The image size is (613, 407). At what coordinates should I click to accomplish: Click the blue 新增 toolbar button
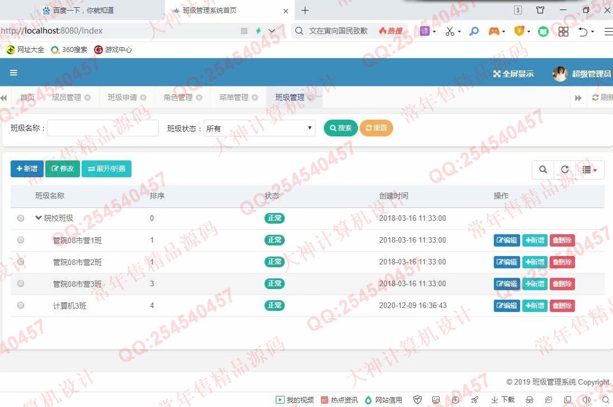click(27, 169)
